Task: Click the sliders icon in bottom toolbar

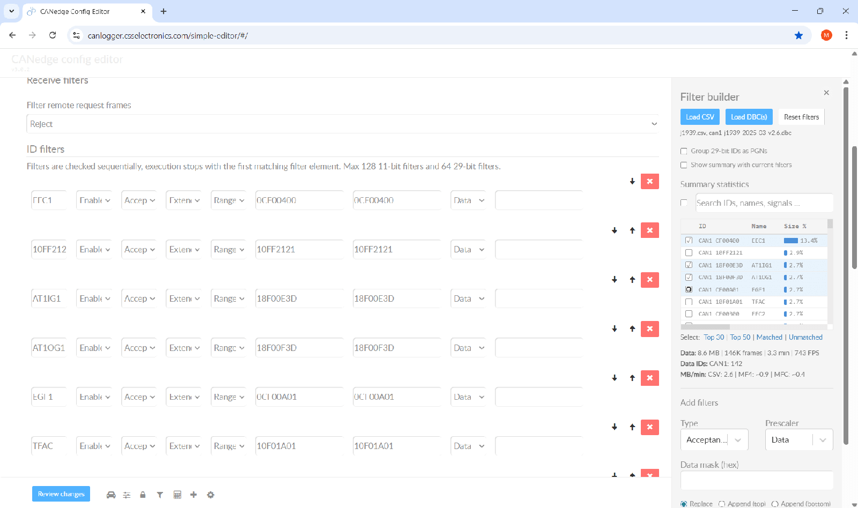Action: point(127,495)
